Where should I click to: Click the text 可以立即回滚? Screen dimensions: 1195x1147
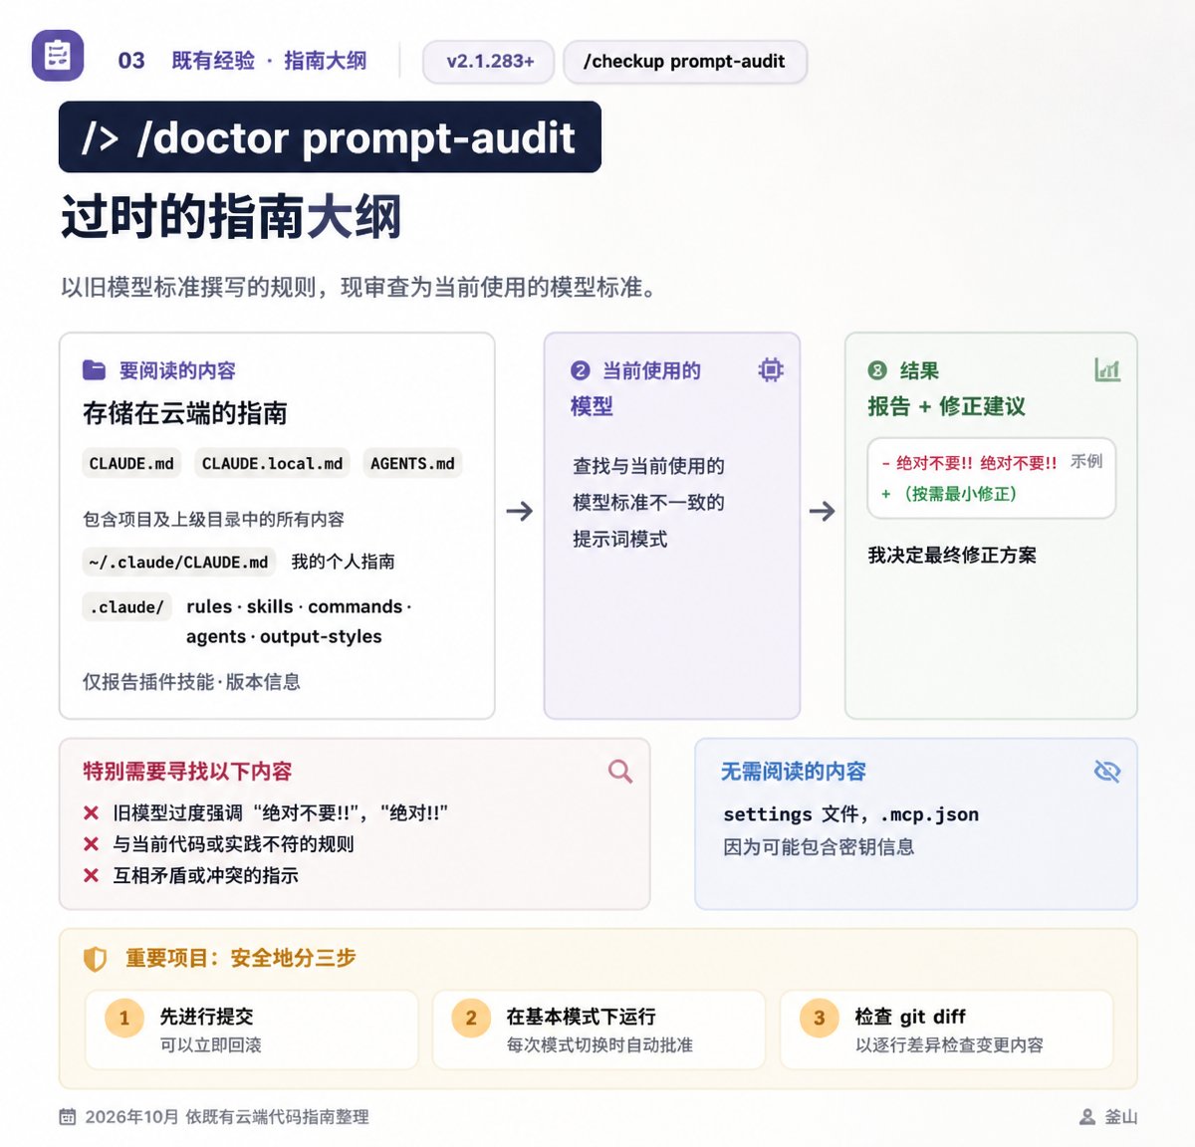[x=210, y=1045]
